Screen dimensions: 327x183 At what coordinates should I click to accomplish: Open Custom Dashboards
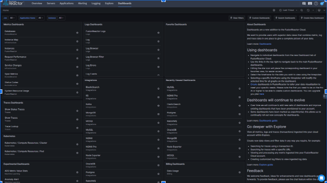(259, 18)
